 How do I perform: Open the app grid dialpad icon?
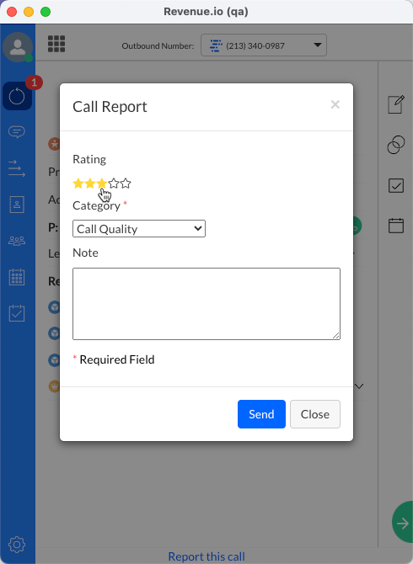coord(56,44)
